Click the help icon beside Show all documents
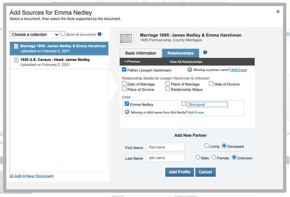This screenshot has width=290, height=197. tap(99, 34)
